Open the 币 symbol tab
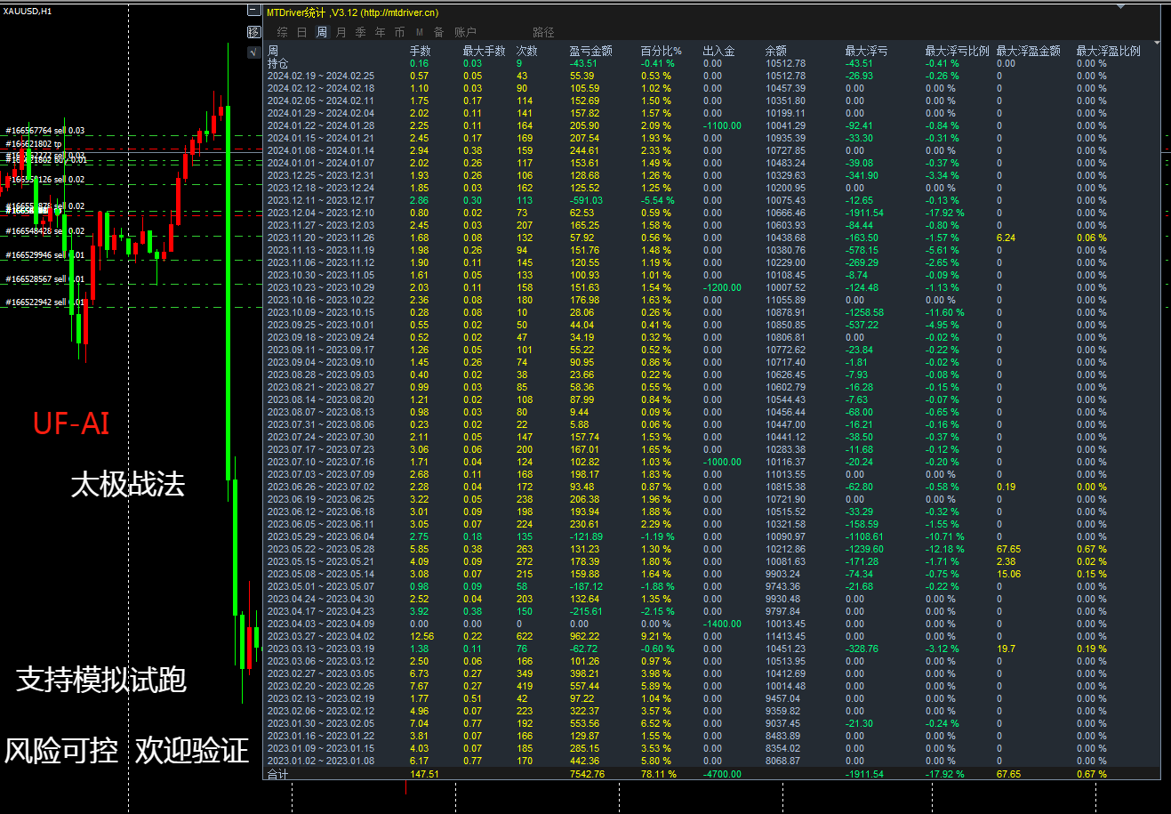This screenshot has width=1171, height=814. pos(400,32)
